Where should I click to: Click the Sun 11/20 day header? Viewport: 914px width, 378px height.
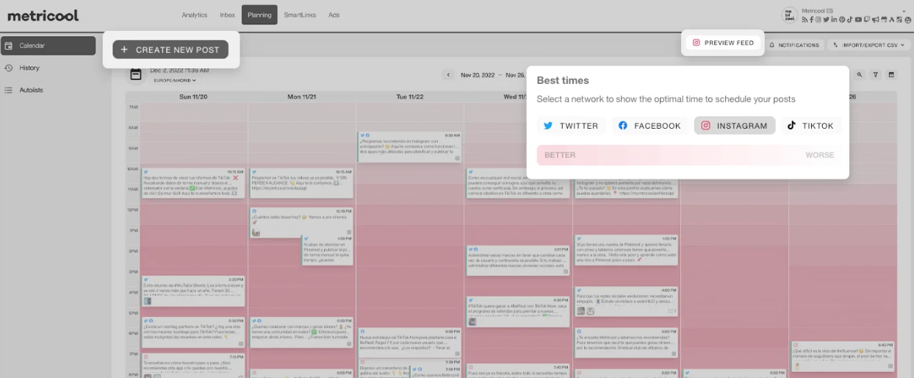click(x=193, y=96)
